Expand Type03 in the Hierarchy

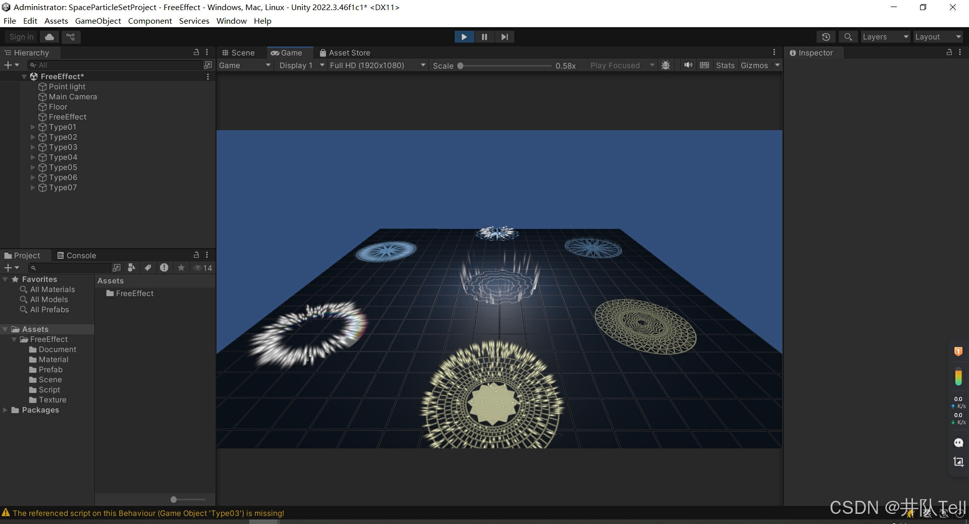pos(33,147)
